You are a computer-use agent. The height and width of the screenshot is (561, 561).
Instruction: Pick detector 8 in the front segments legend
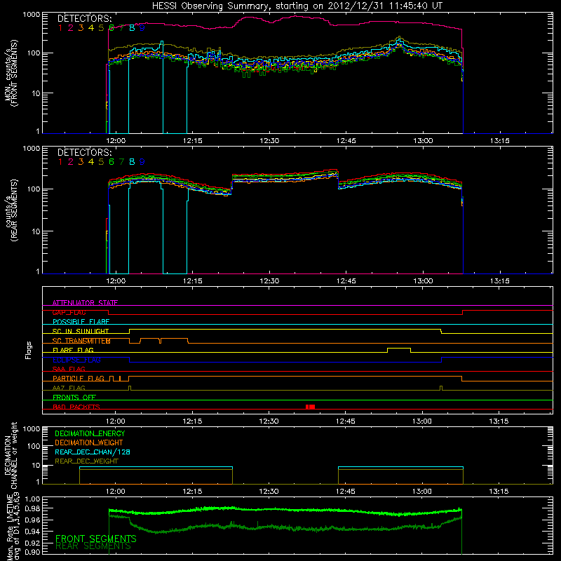(132, 28)
